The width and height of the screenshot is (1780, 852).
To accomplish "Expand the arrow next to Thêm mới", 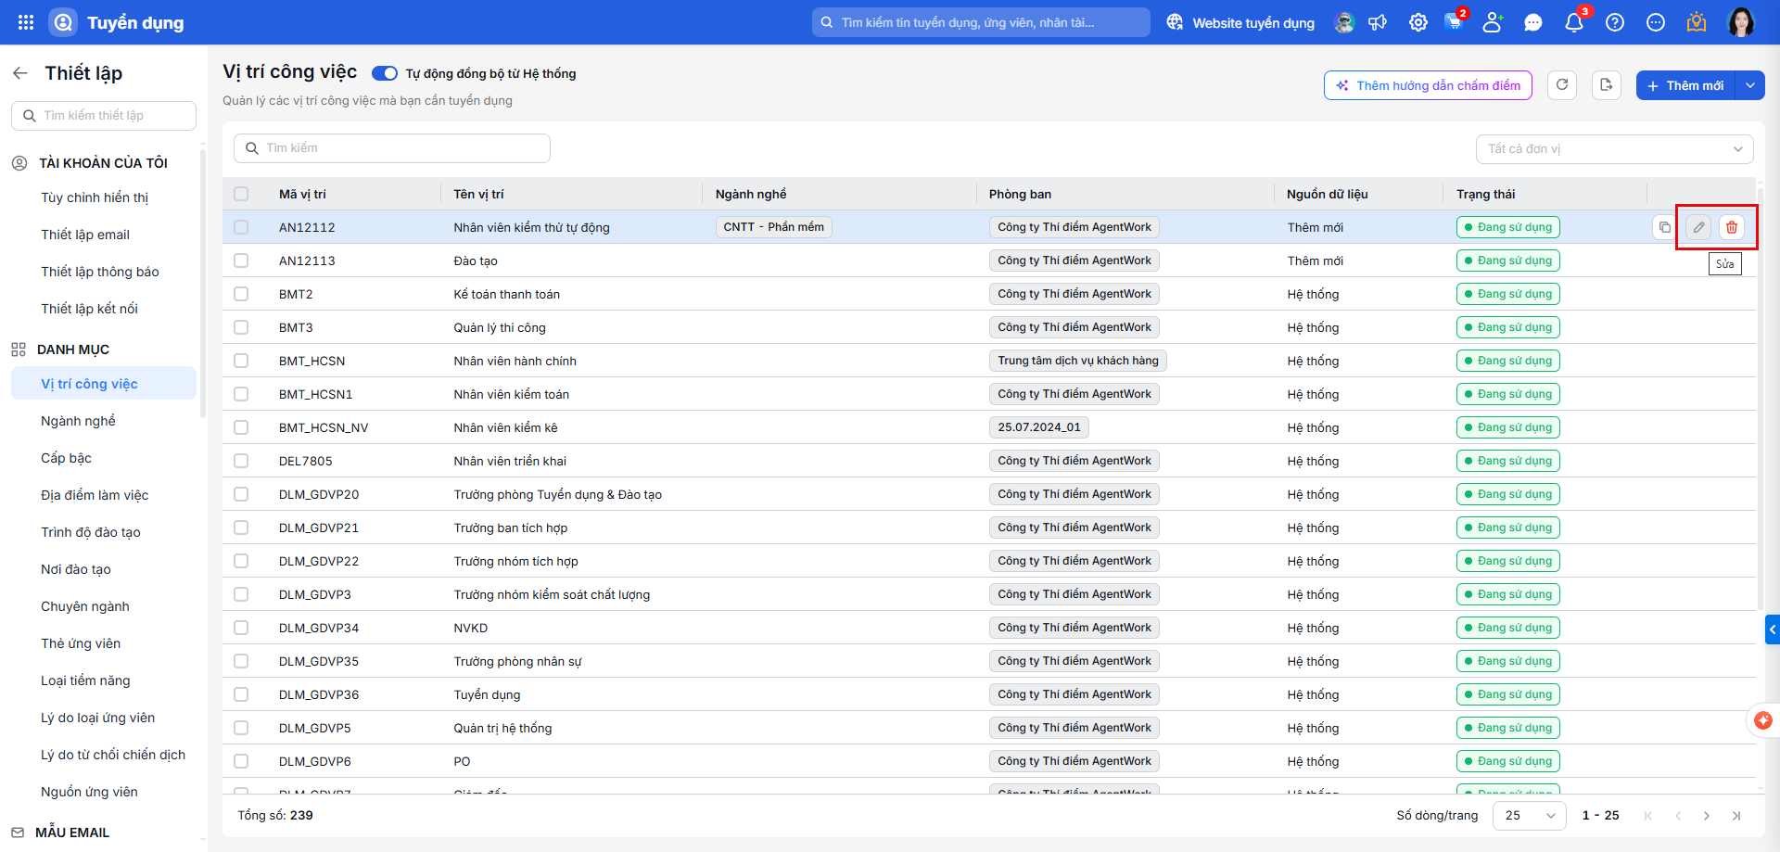I will (1750, 85).
